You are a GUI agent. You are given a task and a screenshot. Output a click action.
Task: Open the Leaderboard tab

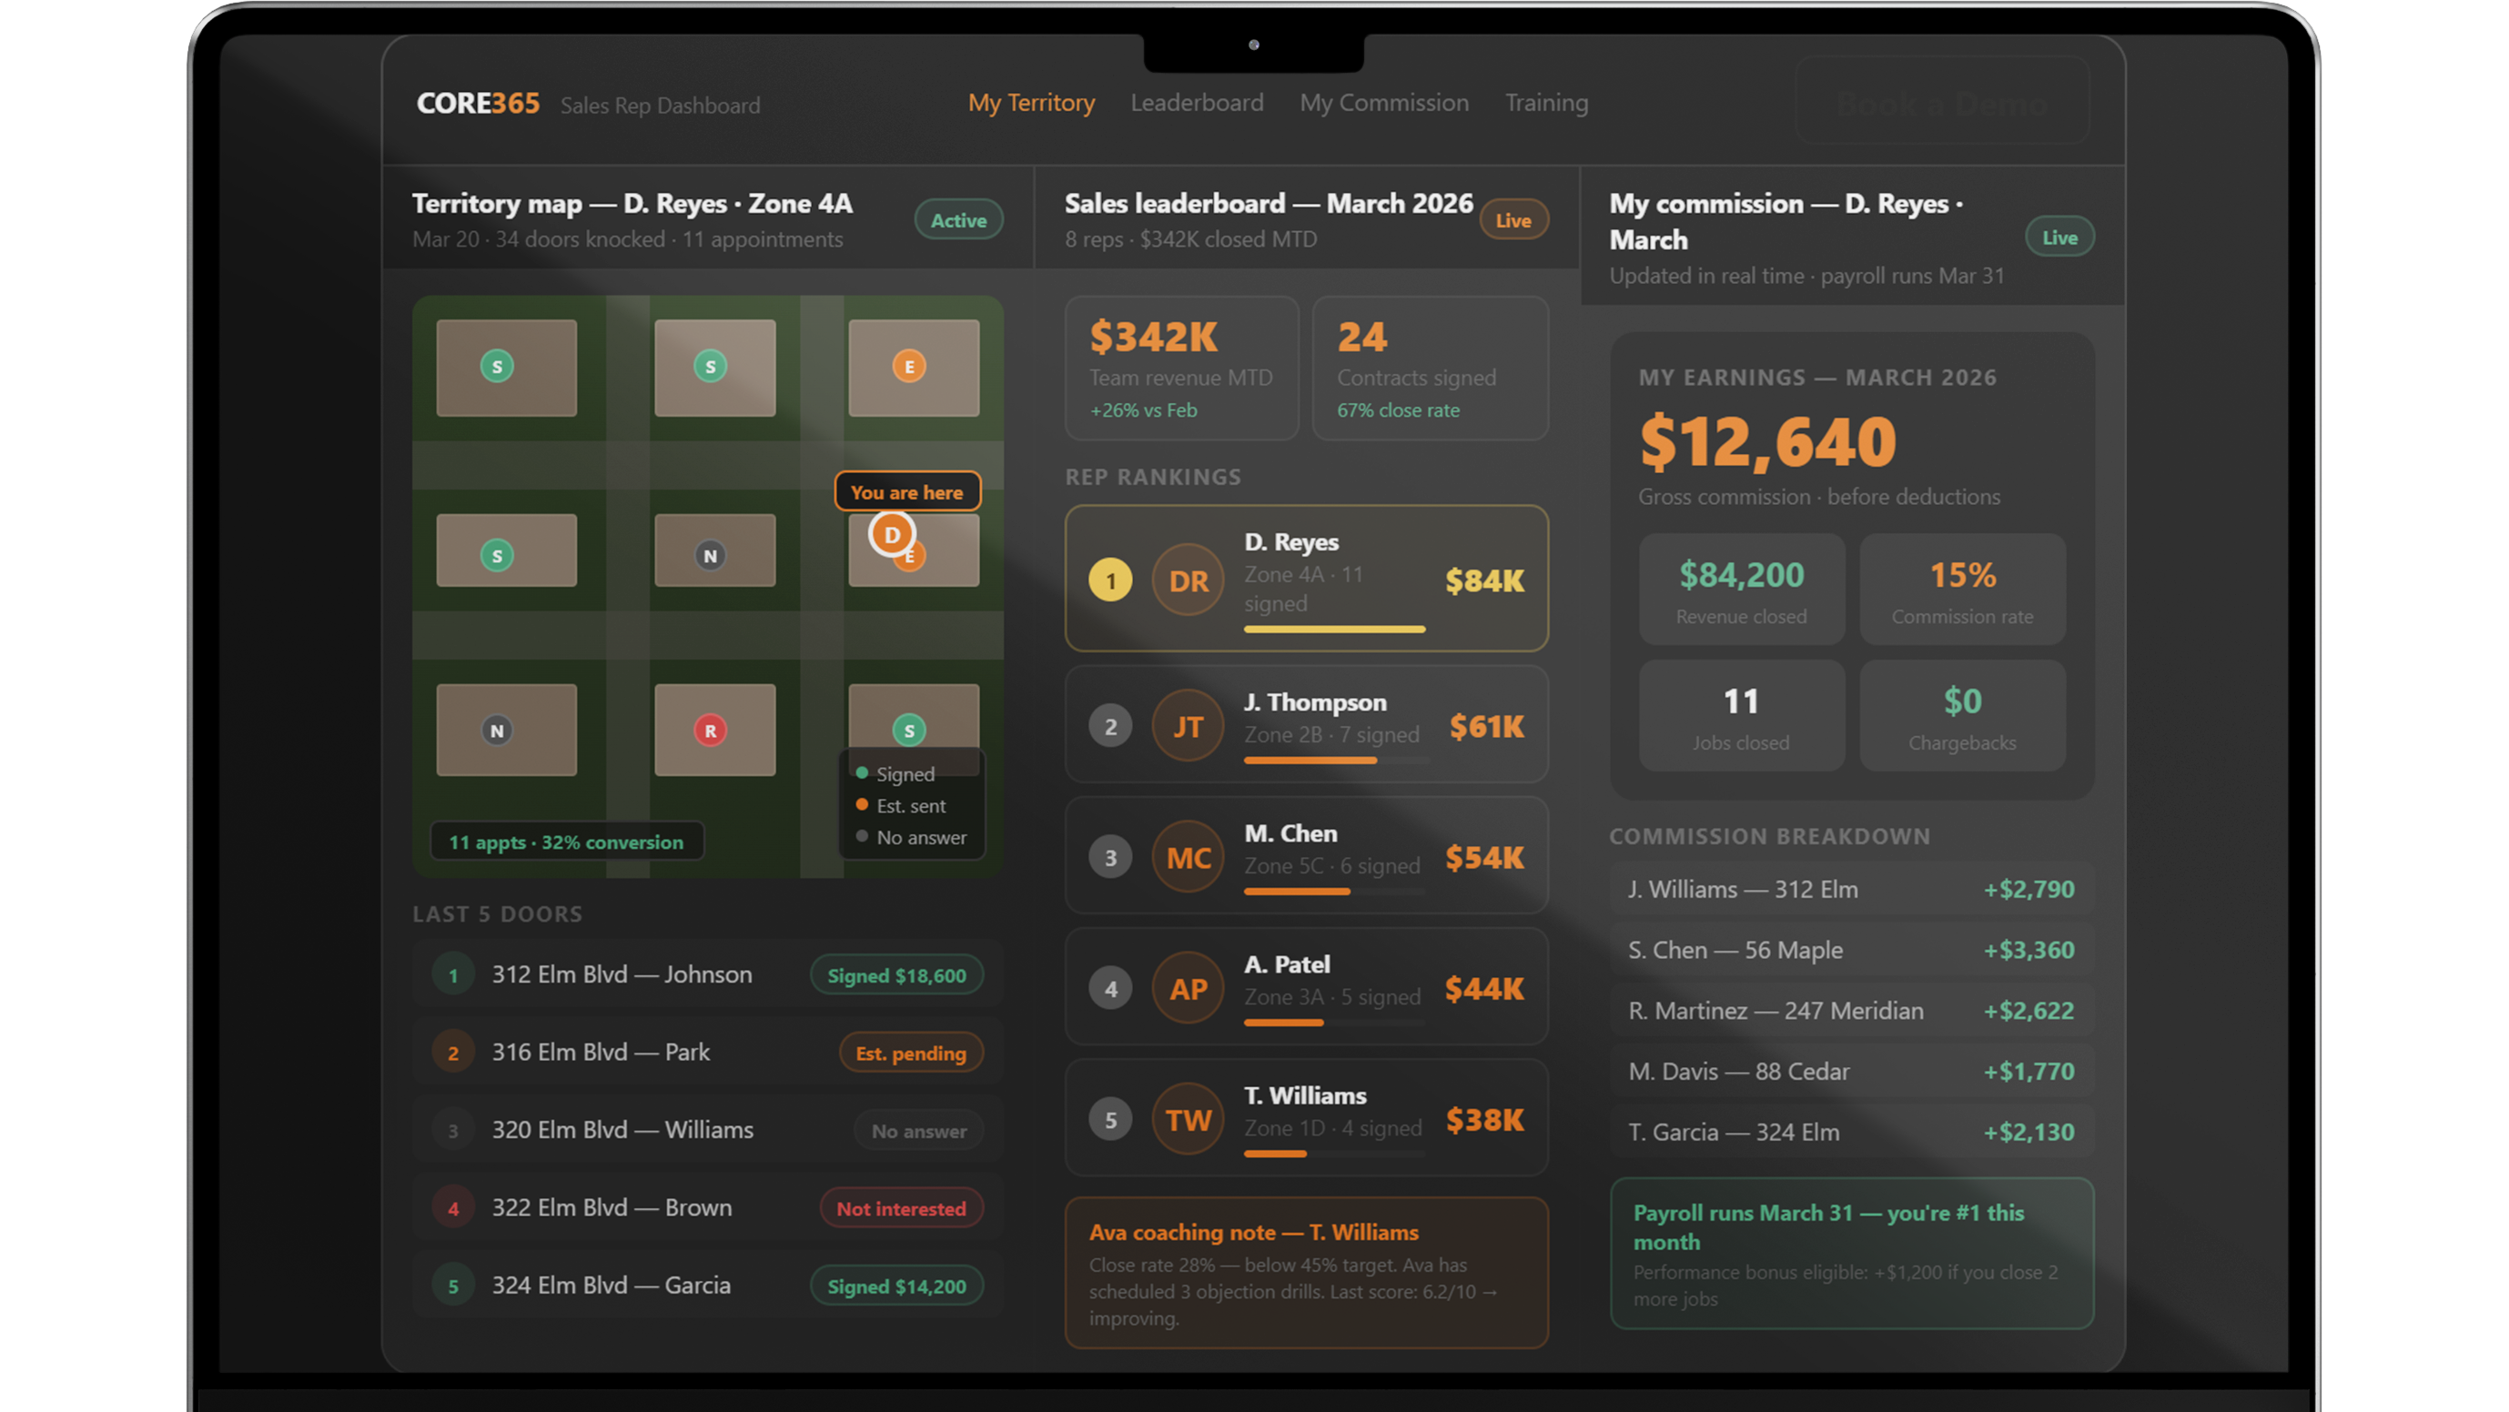click(x=1196, y=103)
